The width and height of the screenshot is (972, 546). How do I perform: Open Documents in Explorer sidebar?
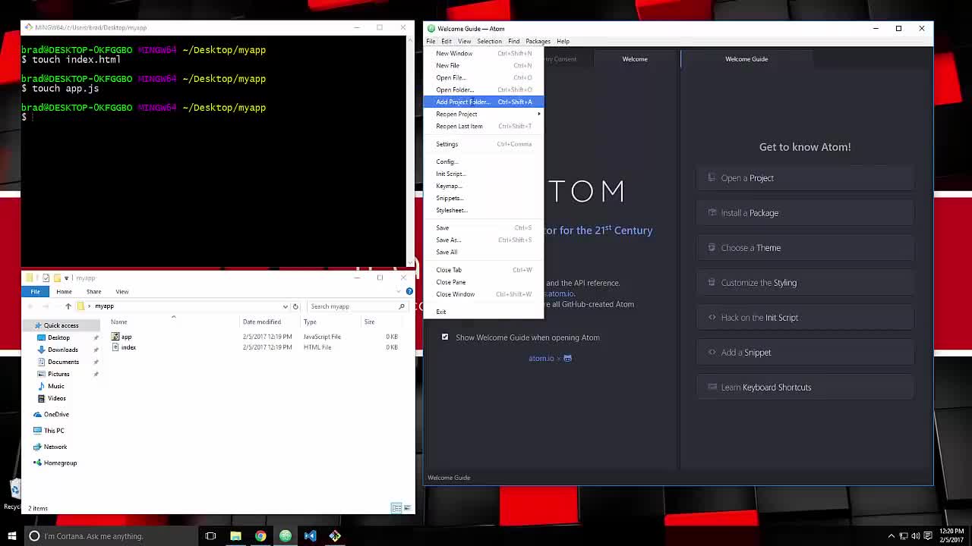[x=63, y=362]
